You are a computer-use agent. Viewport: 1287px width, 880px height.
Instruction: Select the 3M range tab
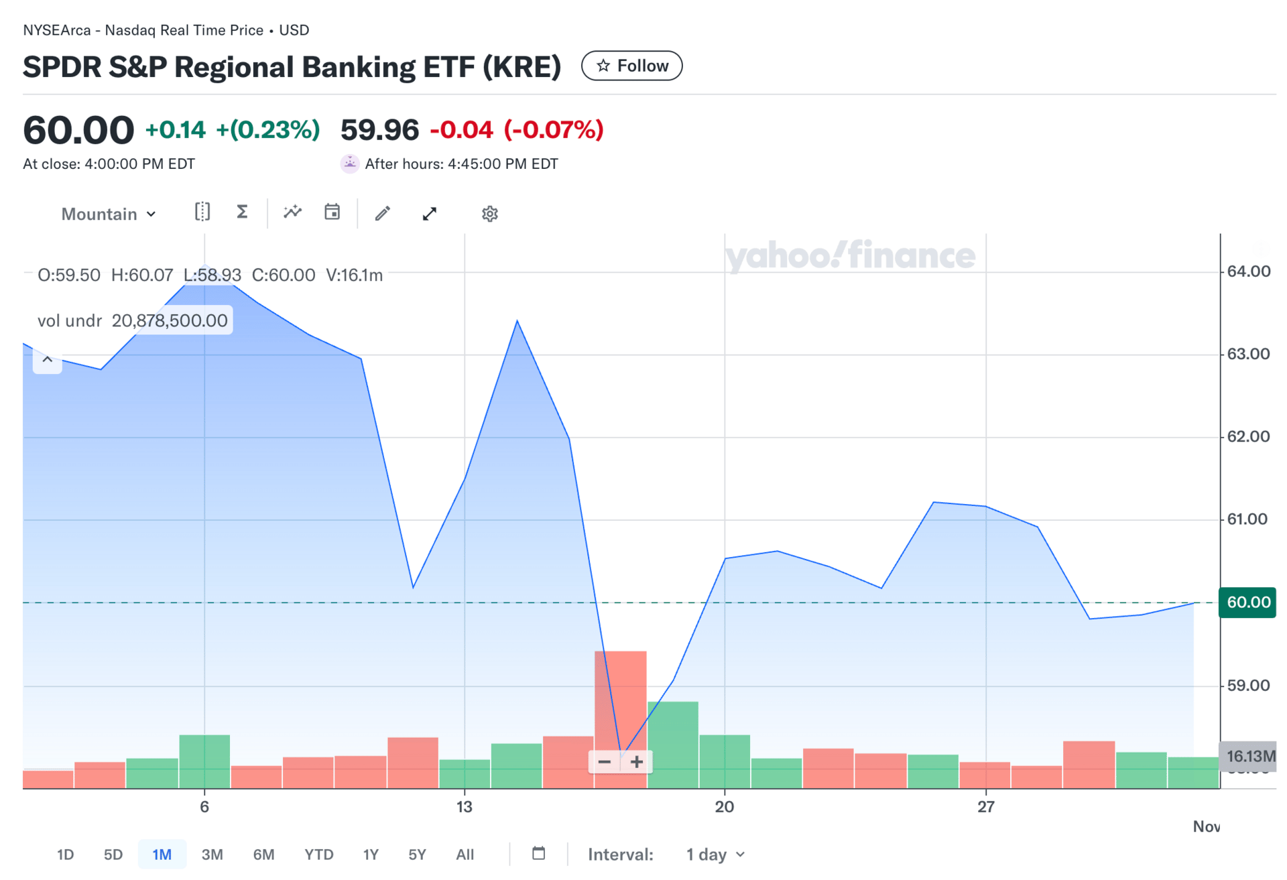(x=212, y=855)
